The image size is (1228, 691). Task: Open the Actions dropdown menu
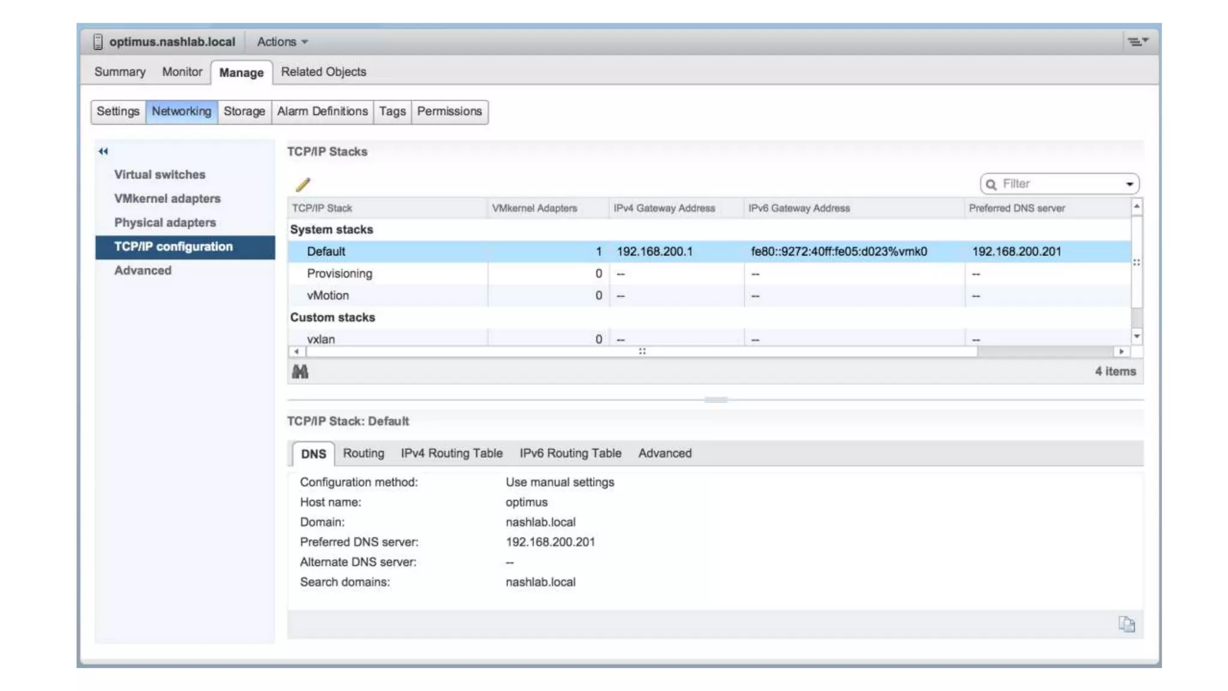click(x=282, y=42)
